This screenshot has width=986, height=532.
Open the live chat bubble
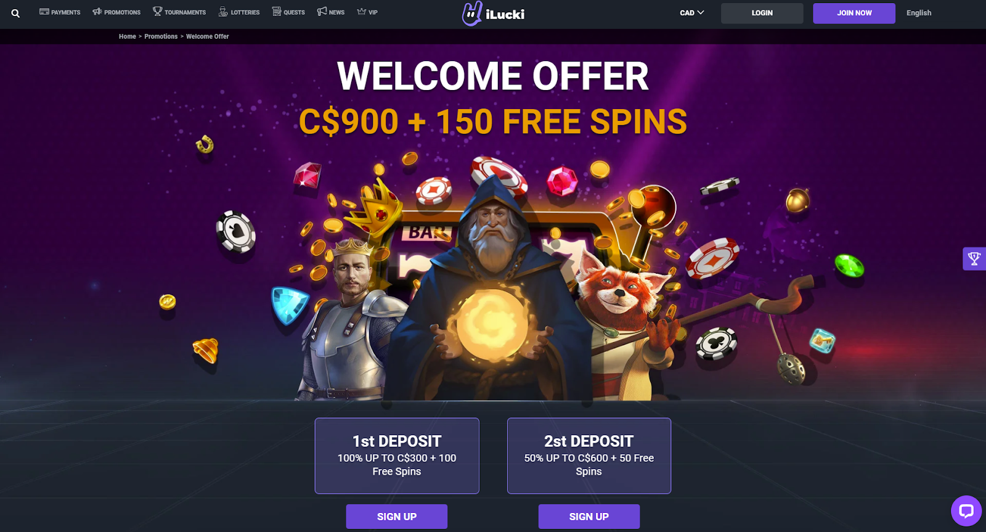click(x=966, y=510)
